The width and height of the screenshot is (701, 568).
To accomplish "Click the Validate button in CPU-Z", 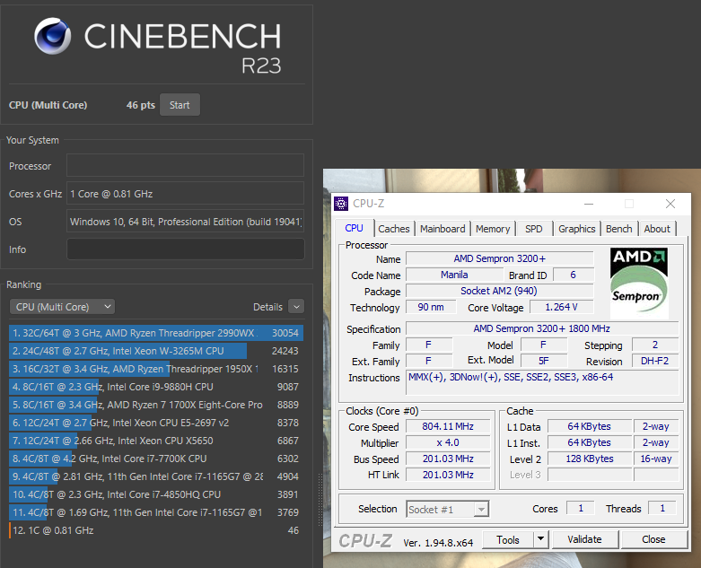I will (x=584, y=539).
